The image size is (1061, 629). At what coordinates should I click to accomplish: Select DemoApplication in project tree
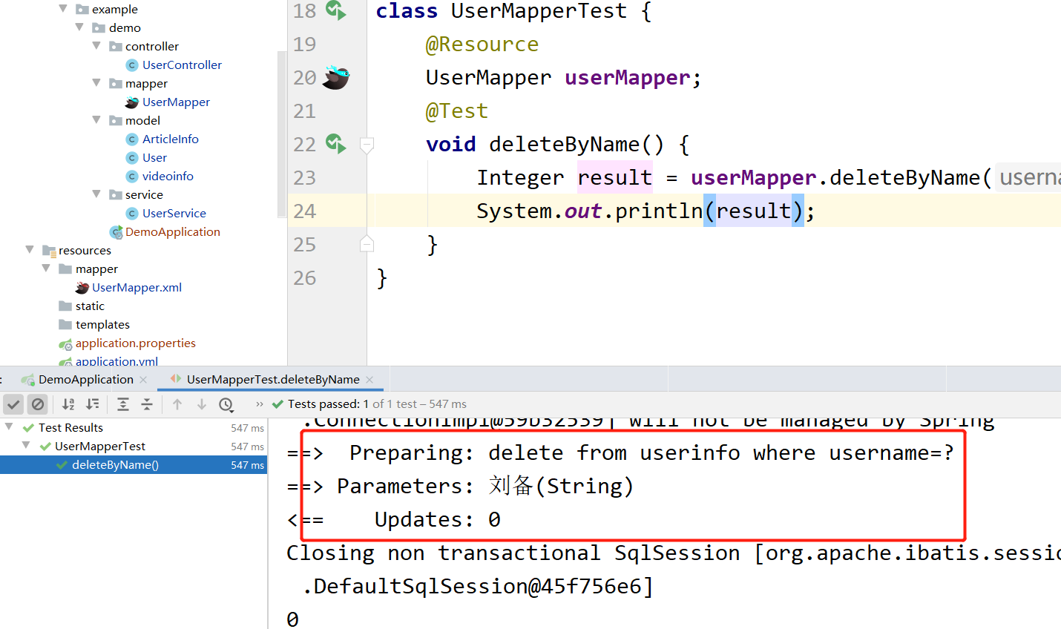click(x=173, y=231)
